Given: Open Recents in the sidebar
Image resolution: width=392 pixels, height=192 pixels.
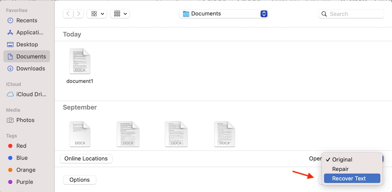Looking at the screenshot, I should 27,20.
